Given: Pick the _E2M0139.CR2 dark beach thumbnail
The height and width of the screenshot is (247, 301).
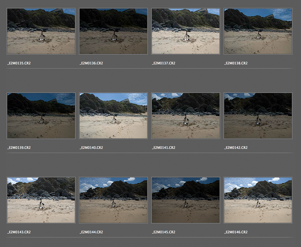Looking at the screenshot, I should pyautogui.click(x=41, y=116).
